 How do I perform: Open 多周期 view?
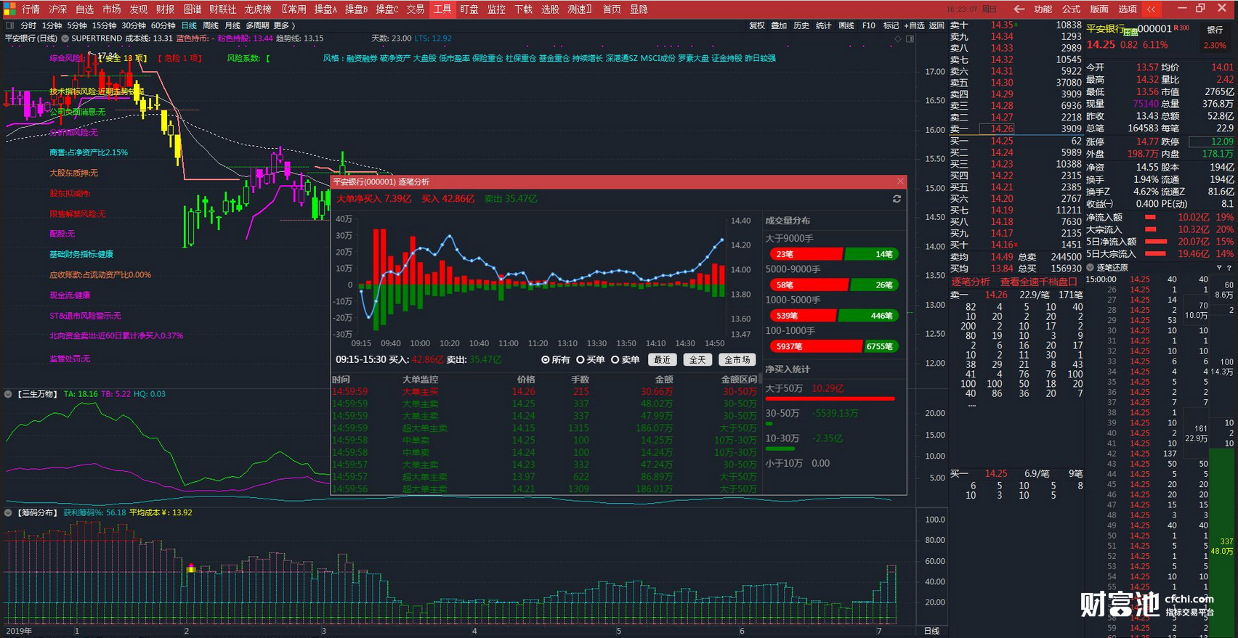tap(257, 25)
